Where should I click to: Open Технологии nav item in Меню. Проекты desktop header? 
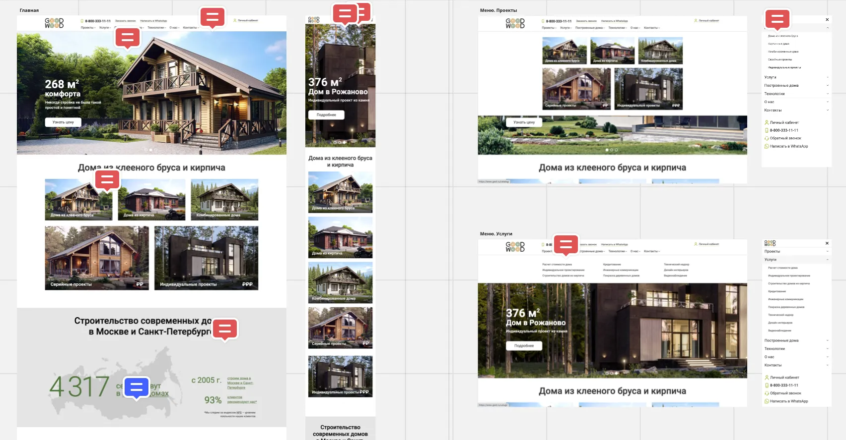[x=618, y=28]
